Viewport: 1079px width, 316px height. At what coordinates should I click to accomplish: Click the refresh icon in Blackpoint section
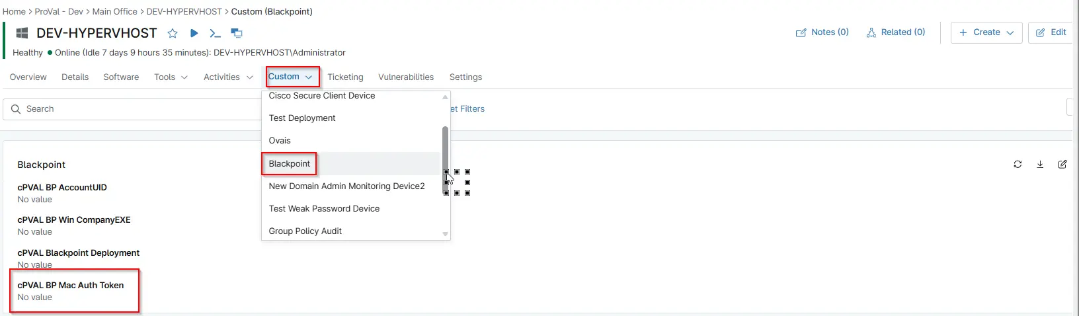[x=1018, y=165]
